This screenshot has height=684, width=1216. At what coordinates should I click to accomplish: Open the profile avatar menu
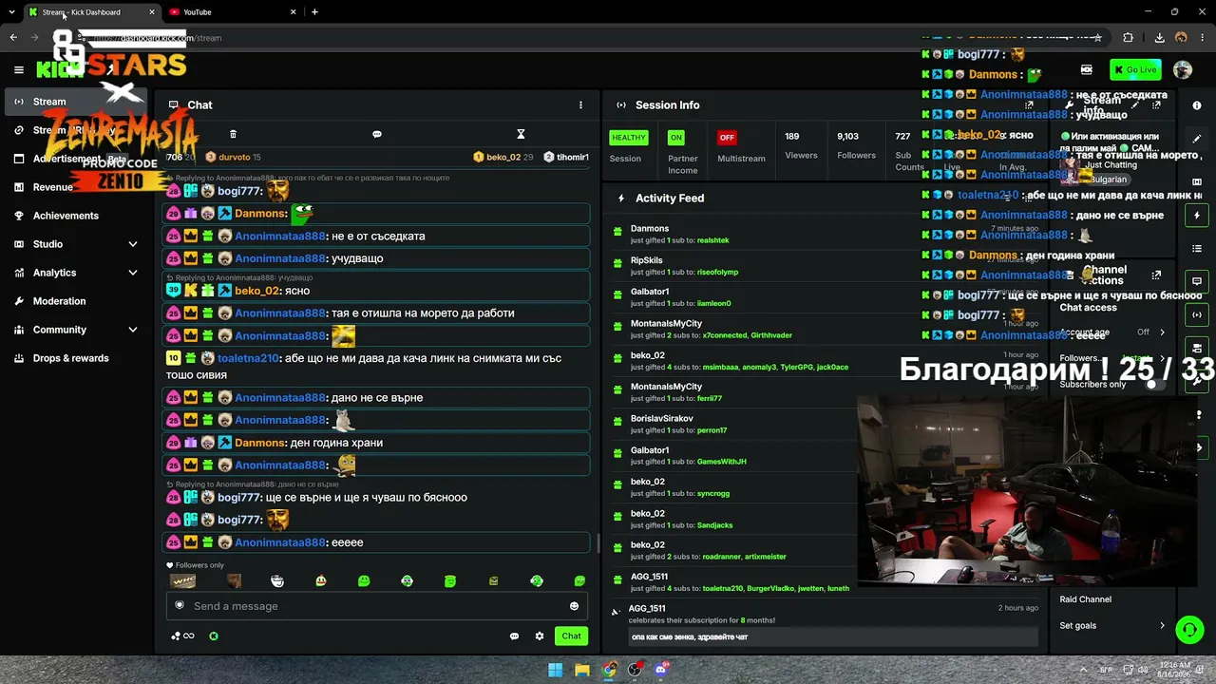[1183, 69]
